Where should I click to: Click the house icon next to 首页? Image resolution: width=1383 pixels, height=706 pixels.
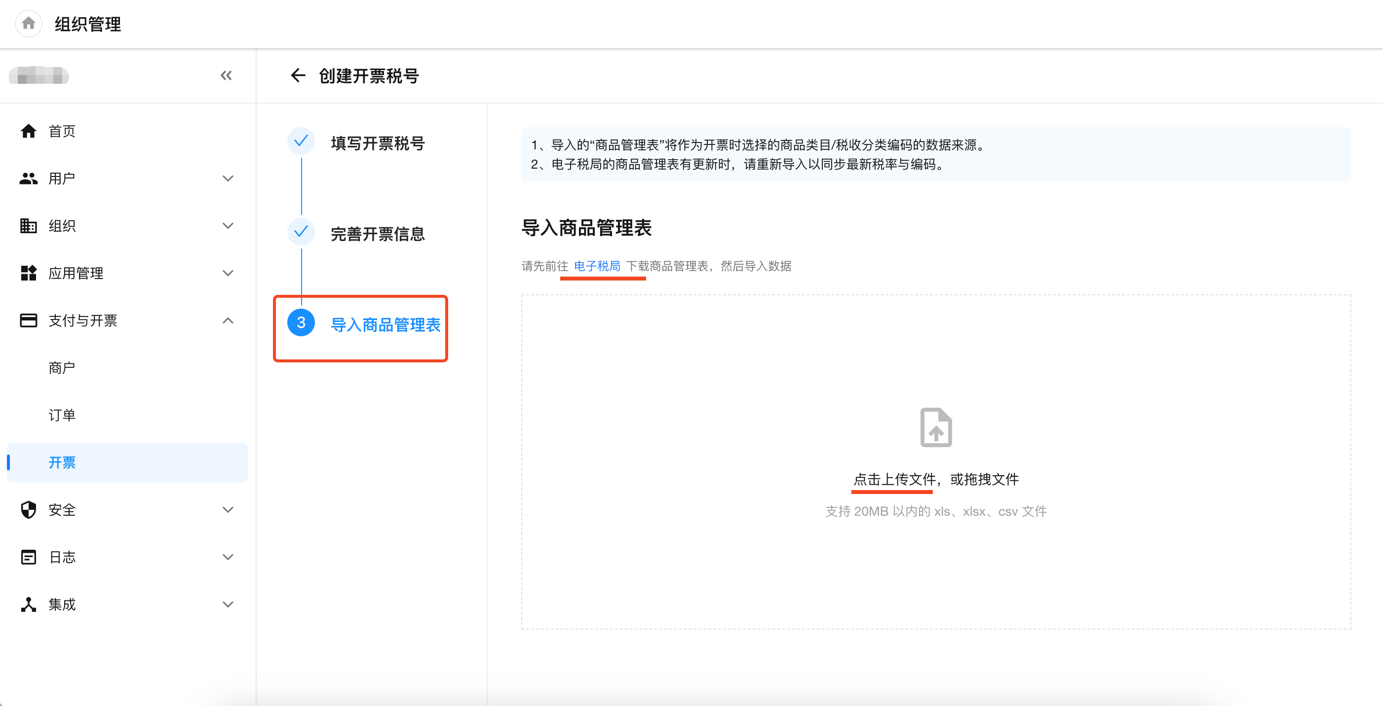pyautogui.click(x=29, y=132)
